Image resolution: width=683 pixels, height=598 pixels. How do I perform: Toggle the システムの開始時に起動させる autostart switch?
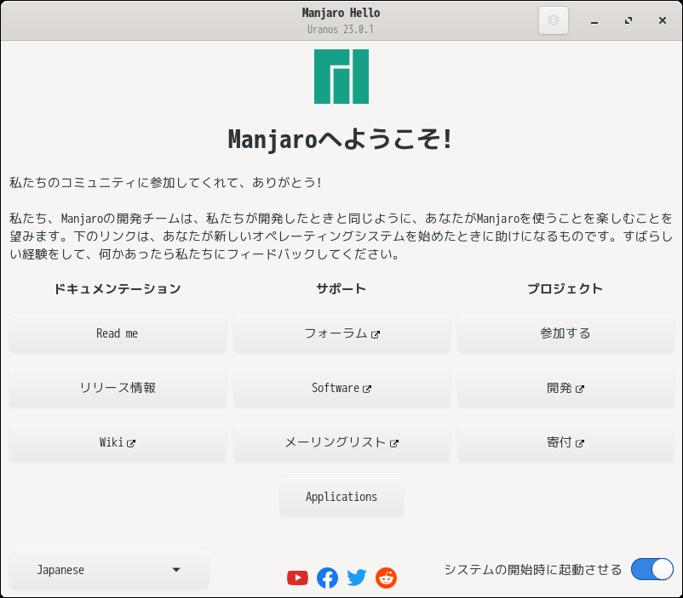click(x=652, y=569)
